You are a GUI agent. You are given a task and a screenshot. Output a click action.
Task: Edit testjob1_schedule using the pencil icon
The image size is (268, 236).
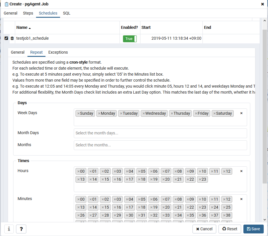[6, 38]
